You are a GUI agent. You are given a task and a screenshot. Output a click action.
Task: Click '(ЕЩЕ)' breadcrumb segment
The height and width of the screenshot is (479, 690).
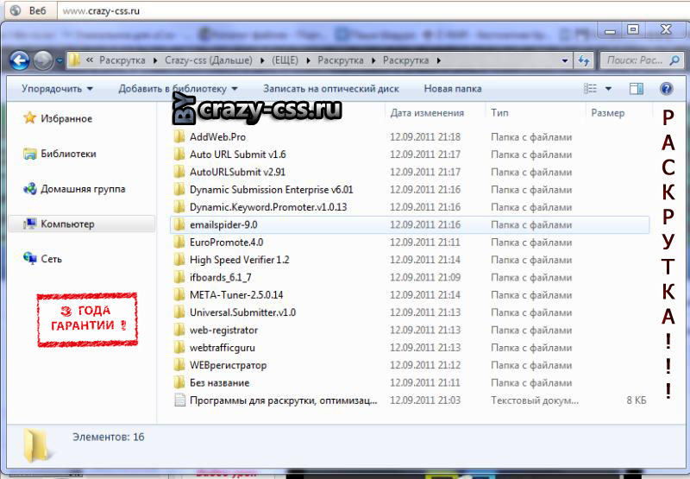(x=285, y=60)
